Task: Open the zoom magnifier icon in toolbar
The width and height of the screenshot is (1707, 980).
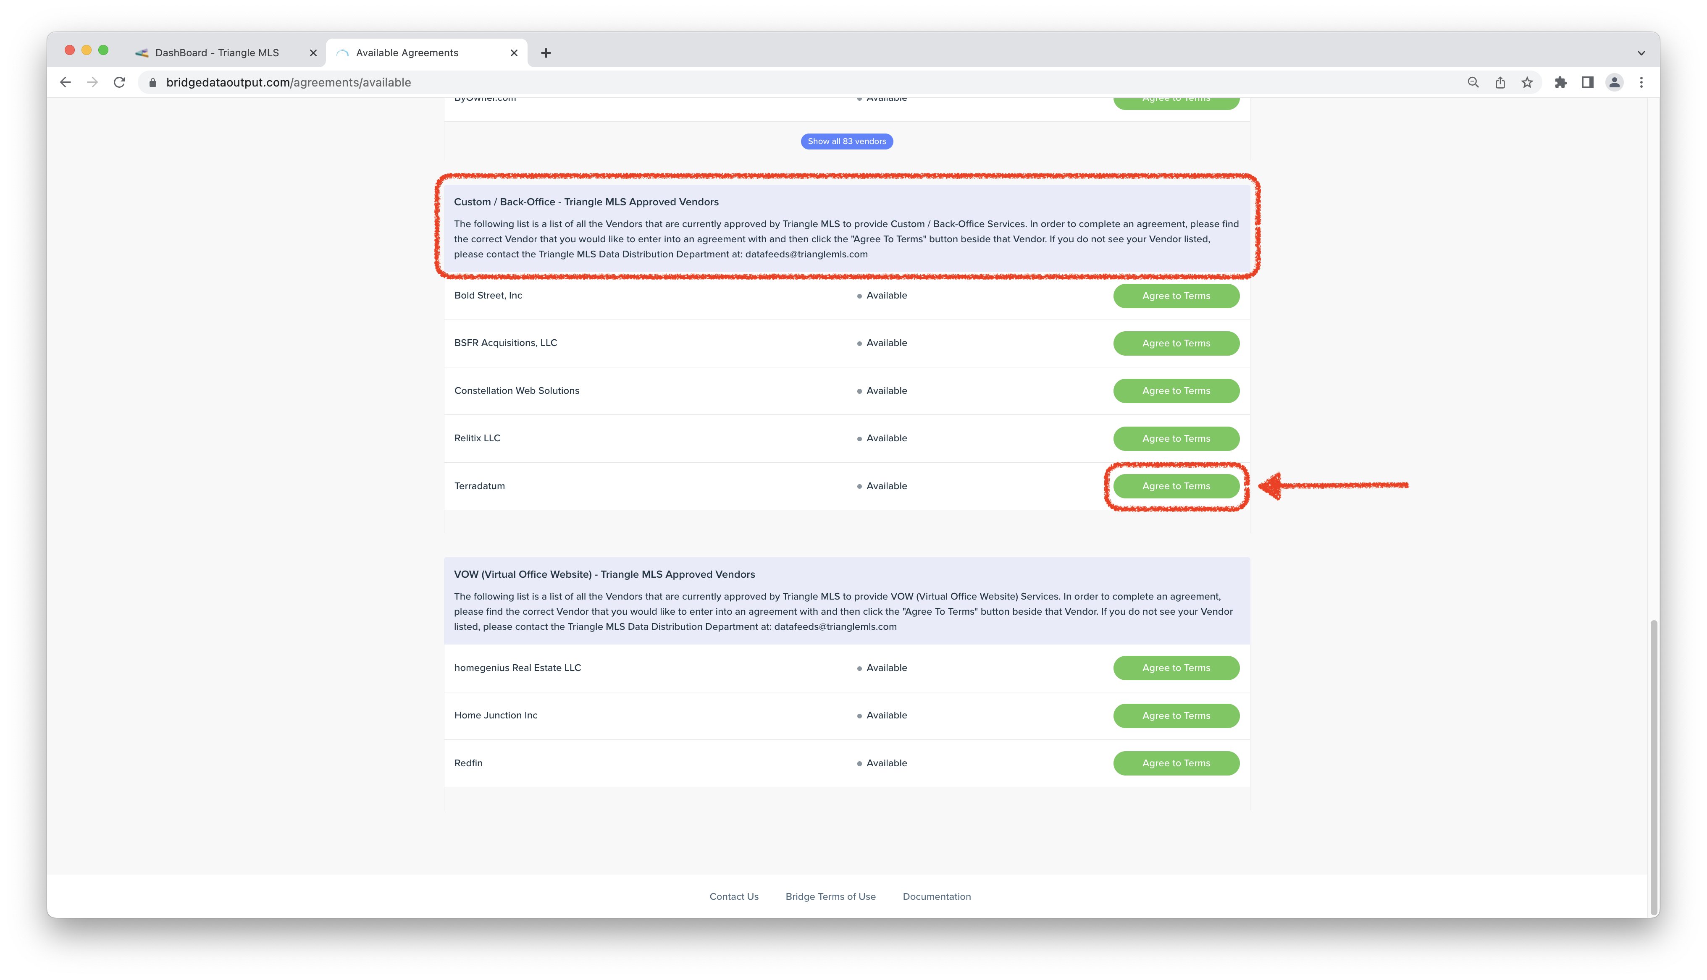Action: (1473, 82)
